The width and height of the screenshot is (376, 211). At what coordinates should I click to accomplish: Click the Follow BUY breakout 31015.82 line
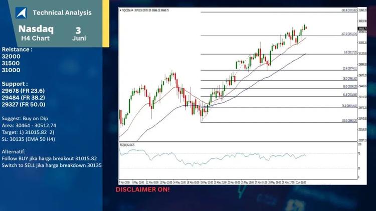(49, 158)
